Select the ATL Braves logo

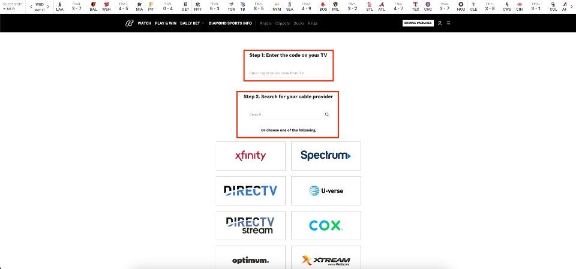(x=382, y=4)
